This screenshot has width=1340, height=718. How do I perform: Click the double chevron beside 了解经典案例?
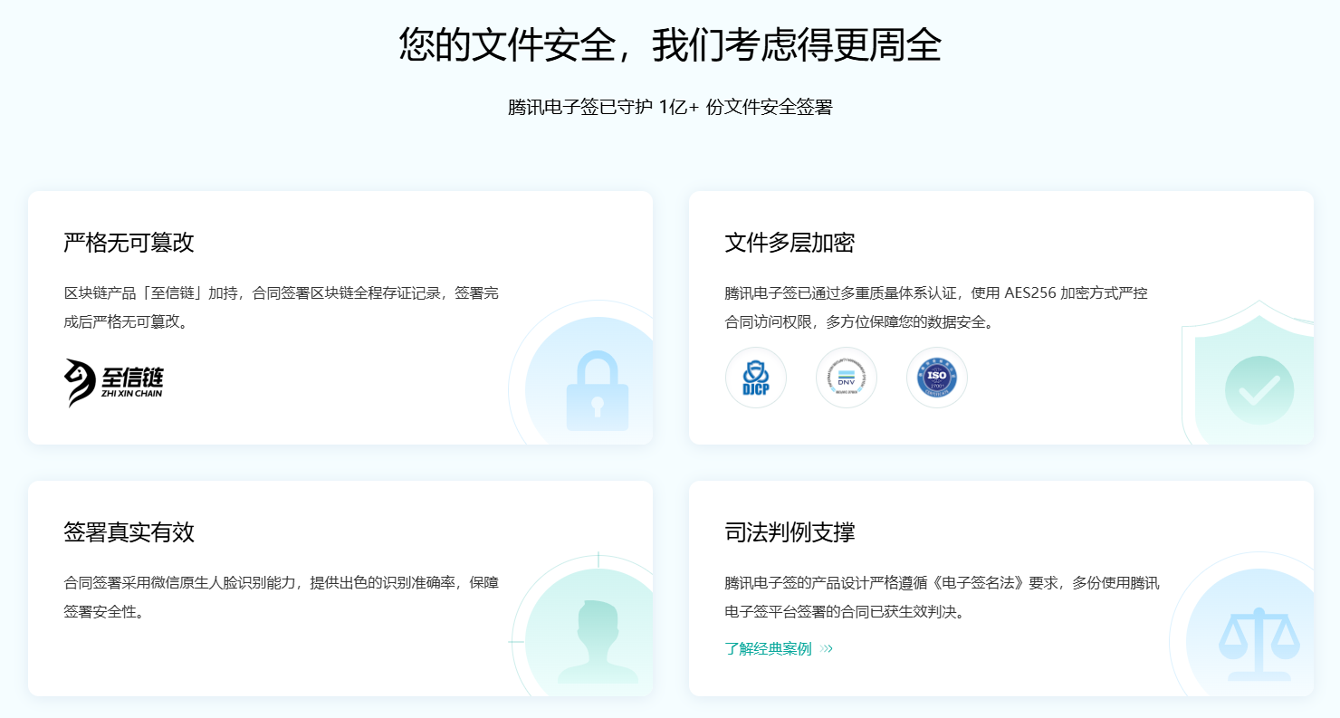[x=827, y=648]
